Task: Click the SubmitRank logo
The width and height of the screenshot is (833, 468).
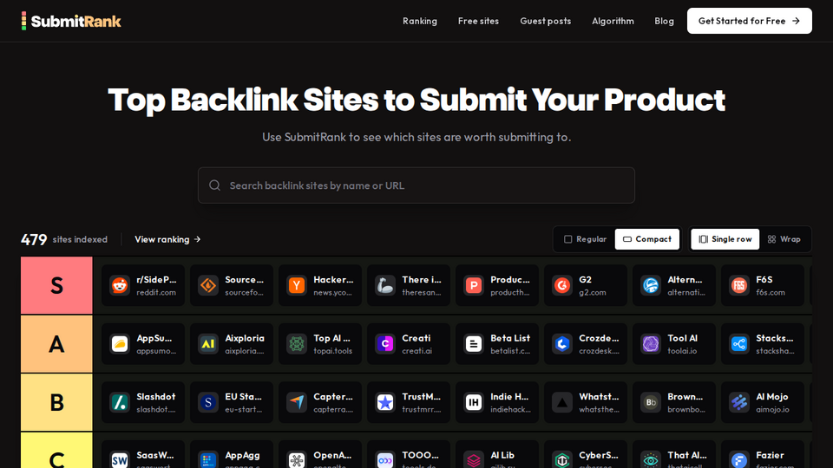Action: (x=71, y=21)
